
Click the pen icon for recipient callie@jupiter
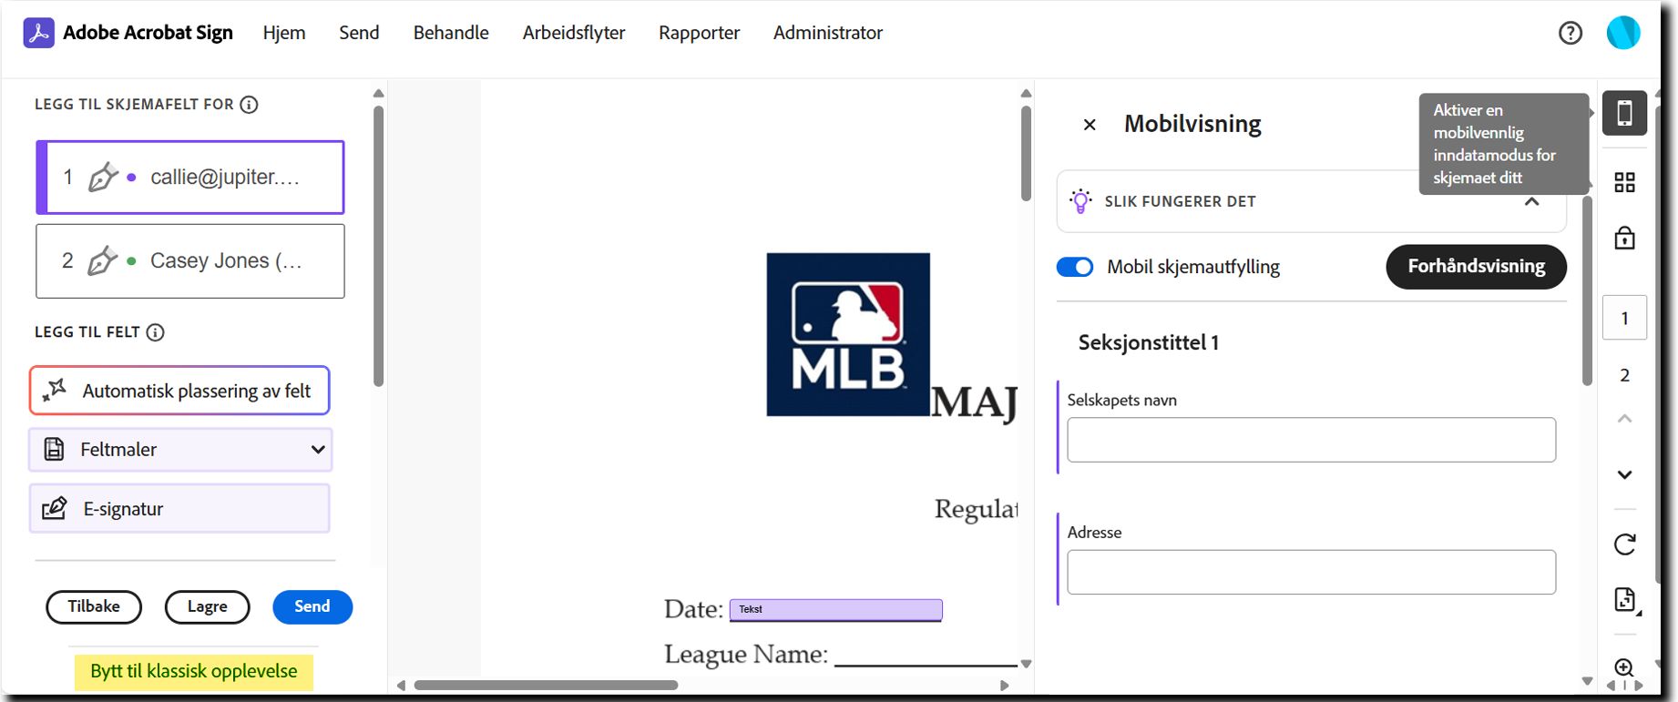(x=103, y=177)
